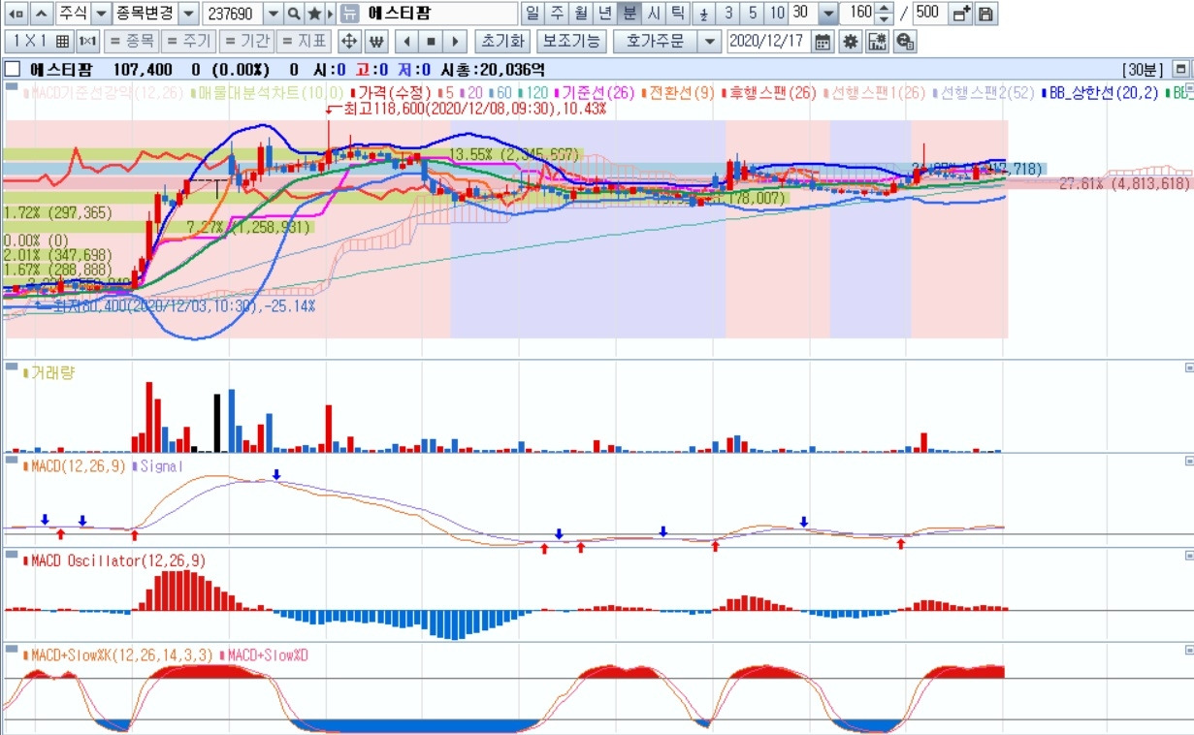Click the 기준선(26) legend label
The height and width of the screenshot is (735, 1194).
pyautogui.click(x=598, y=93)
